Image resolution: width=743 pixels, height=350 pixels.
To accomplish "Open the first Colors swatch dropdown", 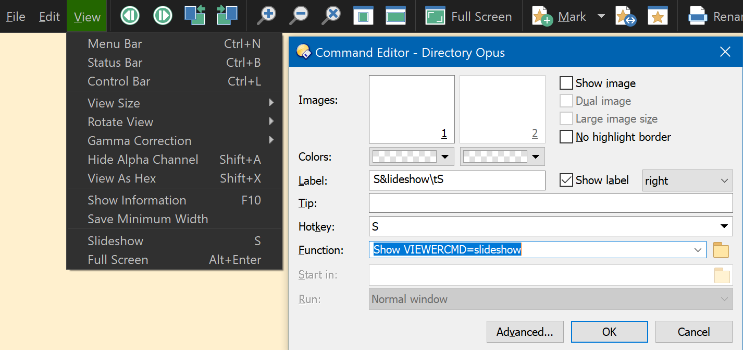I will pyautogui.click(x=412, y=156).
